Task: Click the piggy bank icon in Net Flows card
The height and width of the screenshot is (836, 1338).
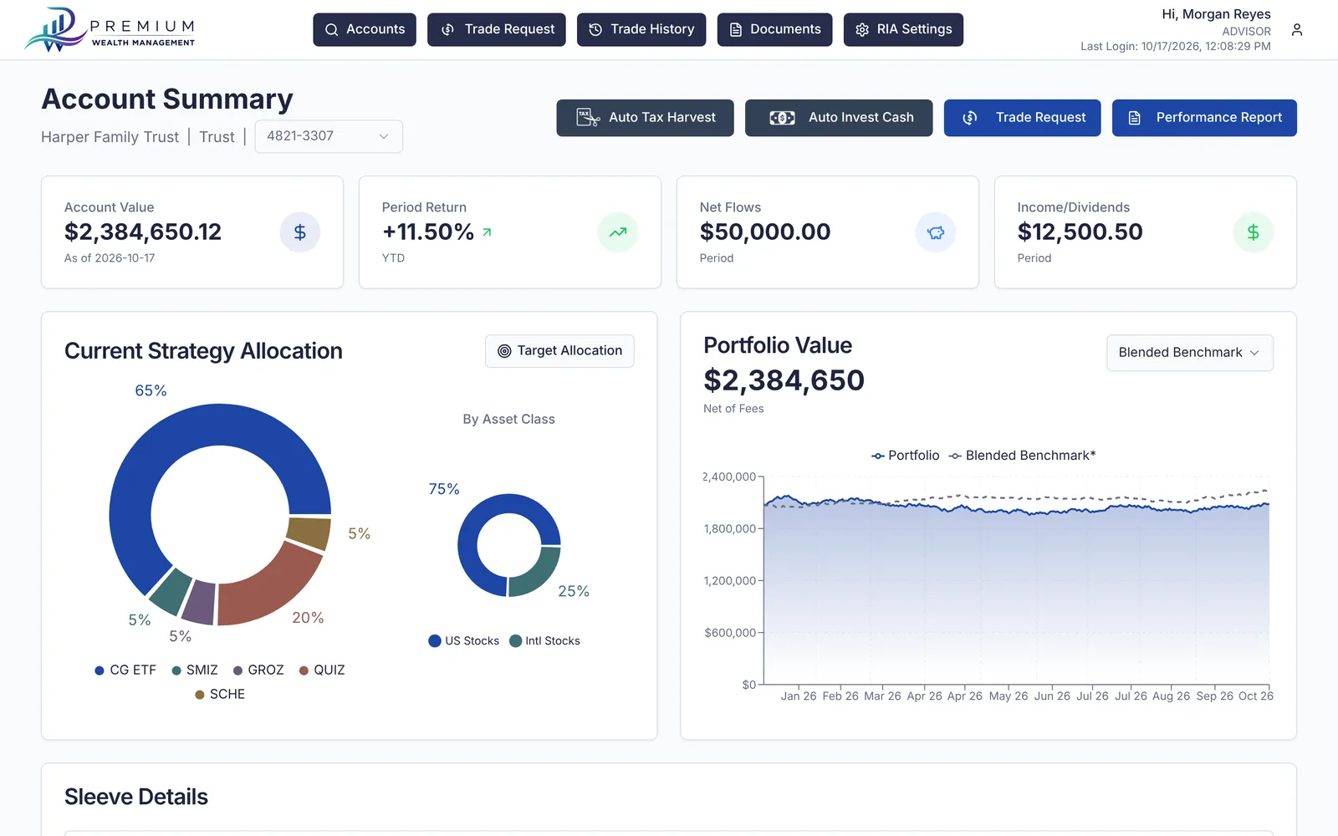Action: [x=936, y=232]
